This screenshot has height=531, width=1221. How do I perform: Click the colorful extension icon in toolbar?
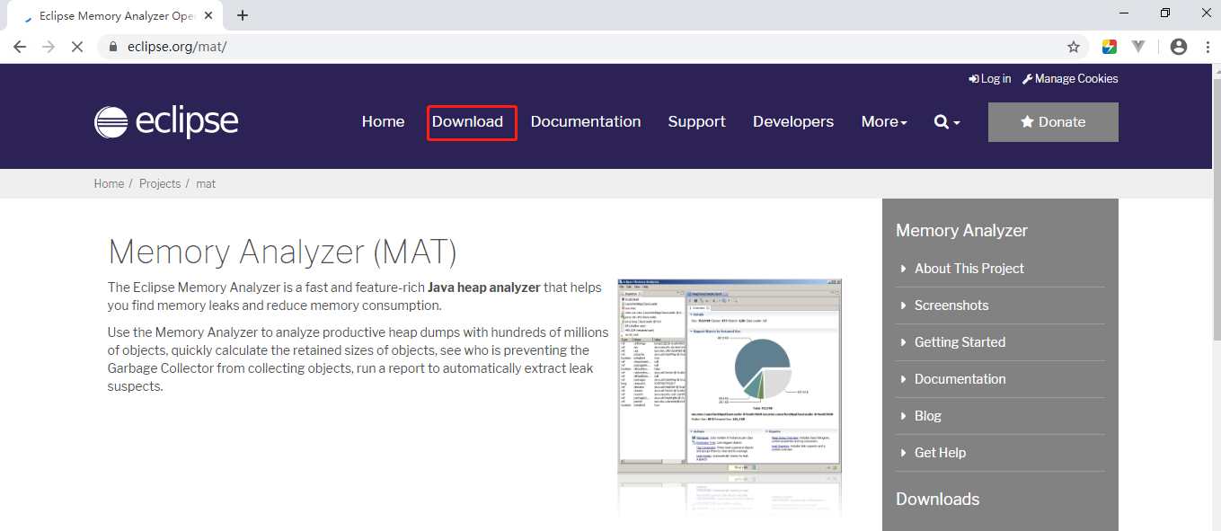click(x=1110, y=47)
